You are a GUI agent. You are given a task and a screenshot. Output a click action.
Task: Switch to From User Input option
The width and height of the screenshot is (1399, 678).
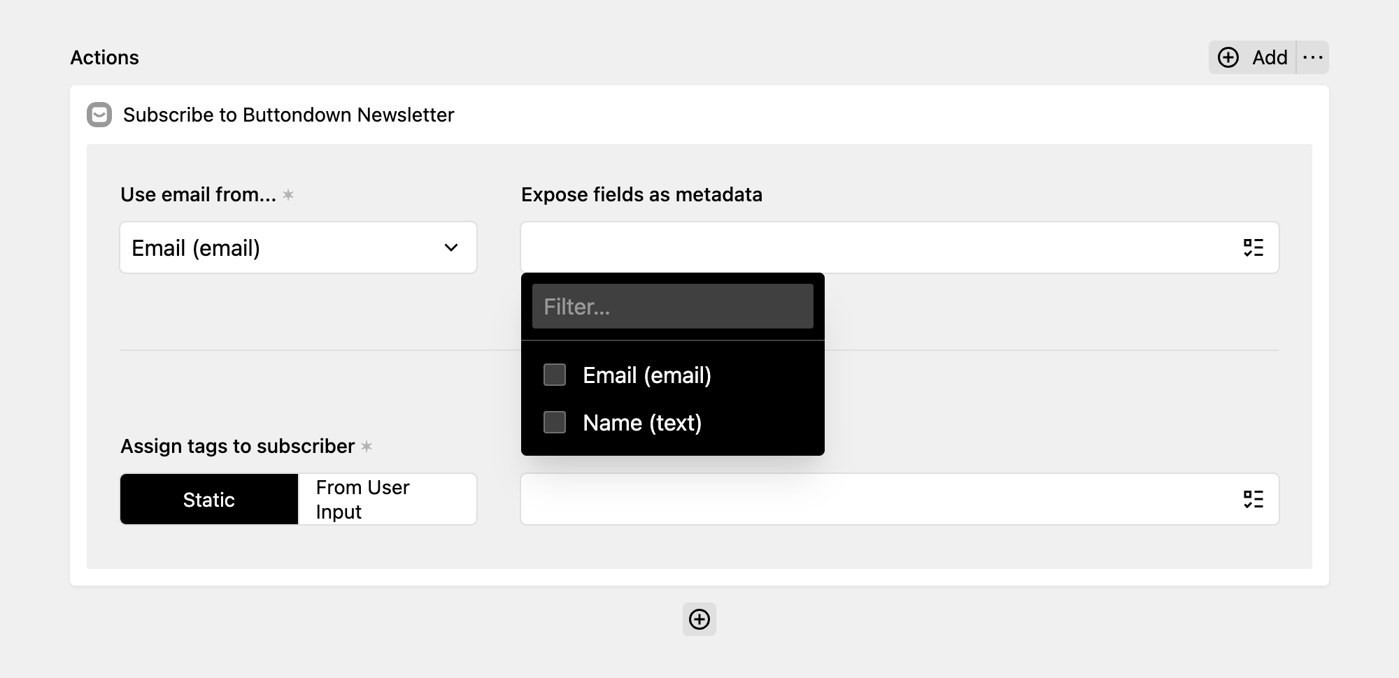tap(388, 499)
